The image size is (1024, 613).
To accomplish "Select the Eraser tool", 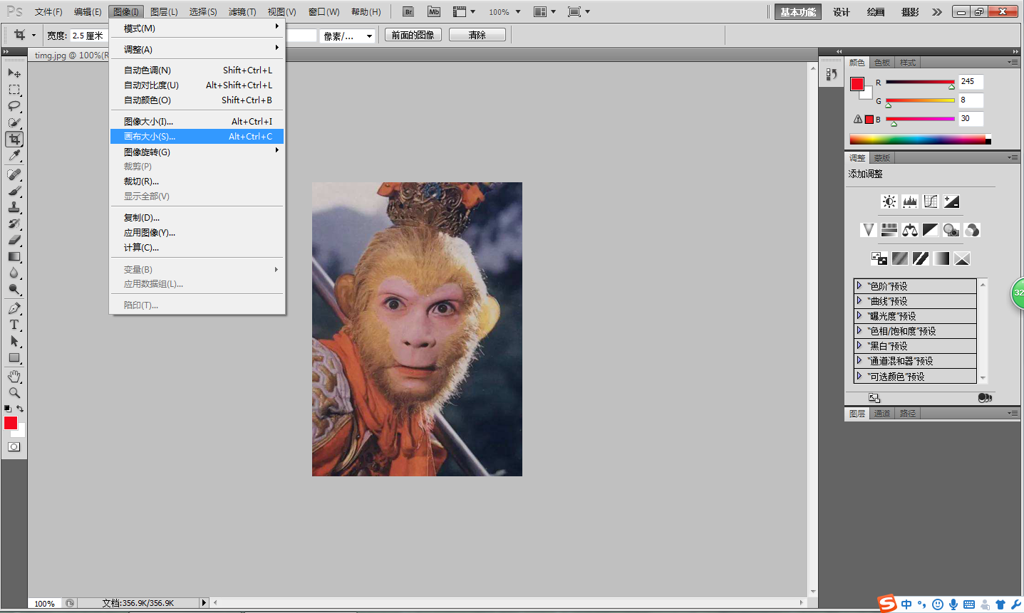I will (x=14, y=240).
